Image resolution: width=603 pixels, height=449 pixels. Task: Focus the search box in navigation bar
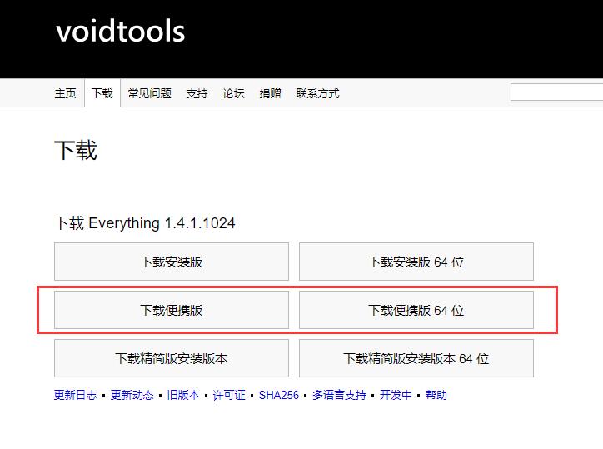556,92
